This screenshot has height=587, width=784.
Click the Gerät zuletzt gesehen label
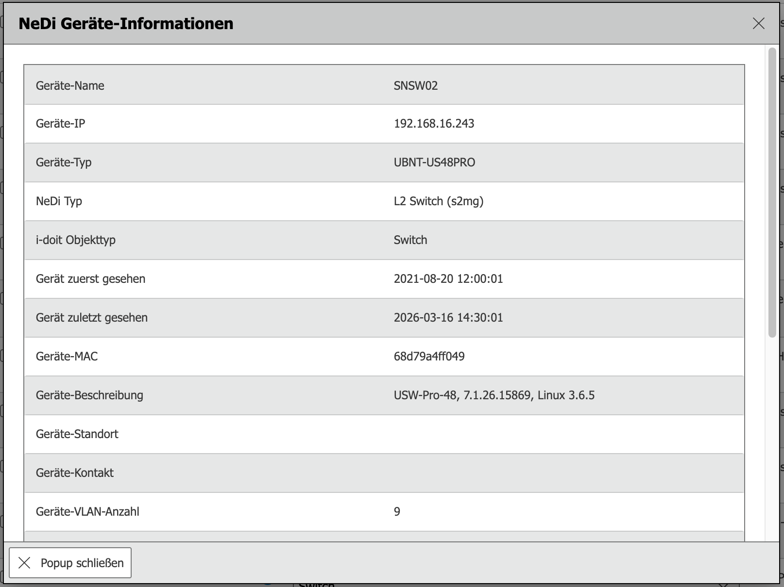[x=91, y=318]
